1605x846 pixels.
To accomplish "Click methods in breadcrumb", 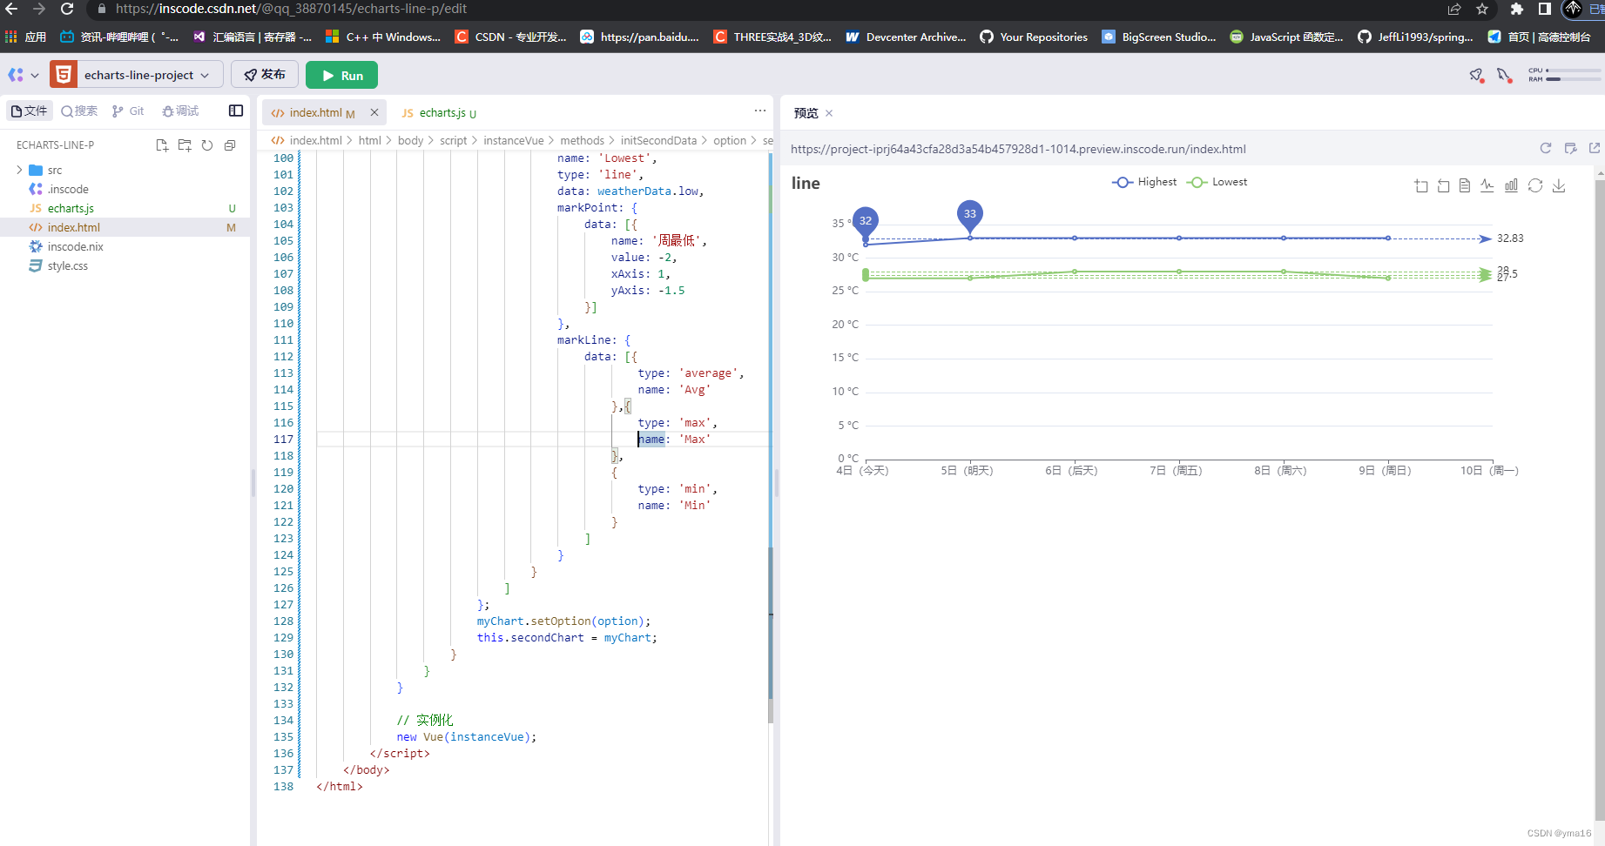I will (x=582, y=140).
